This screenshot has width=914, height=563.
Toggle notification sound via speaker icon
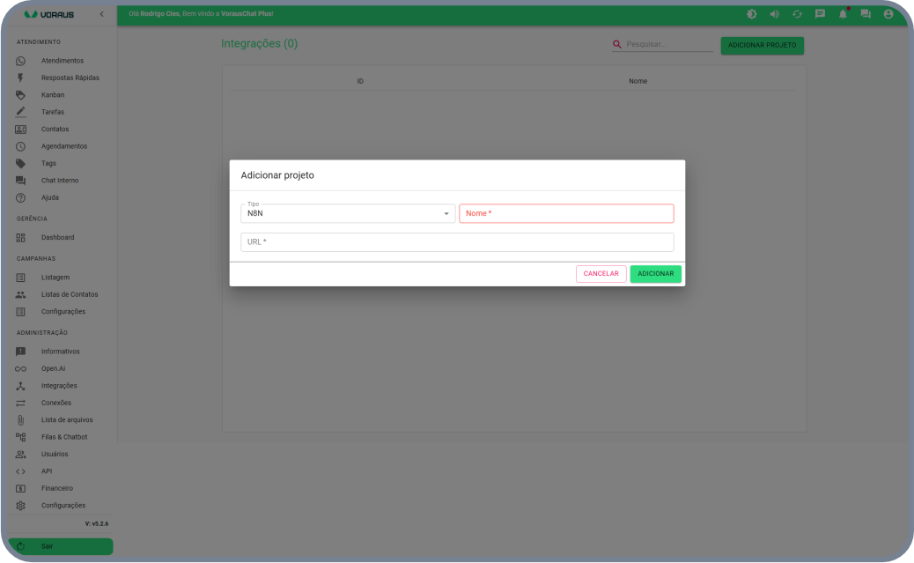pyautogui.click(x=774, y=14)
